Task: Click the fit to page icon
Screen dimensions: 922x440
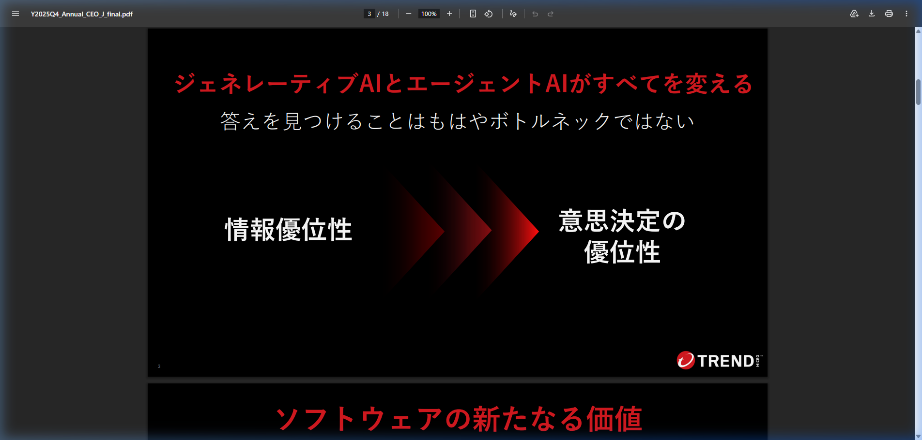Action: (473, 14)
